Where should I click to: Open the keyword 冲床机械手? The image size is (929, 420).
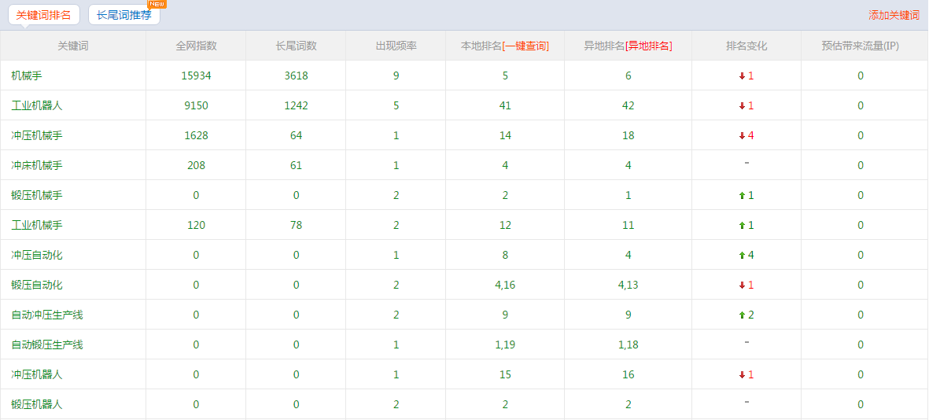(x=37, y=165)
